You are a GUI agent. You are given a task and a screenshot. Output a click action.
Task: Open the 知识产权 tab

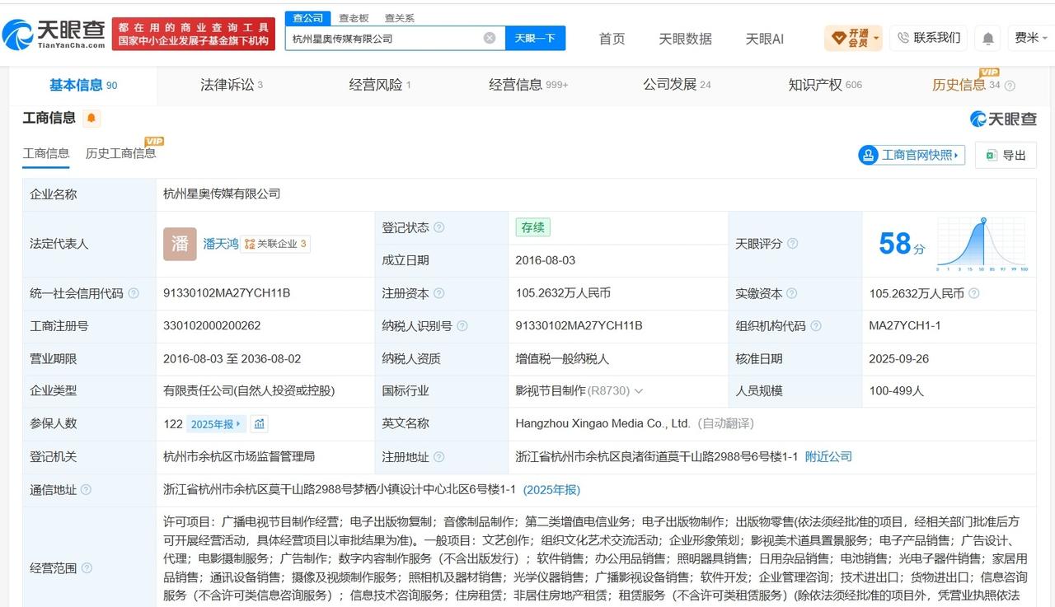click(x=825, y=85)
